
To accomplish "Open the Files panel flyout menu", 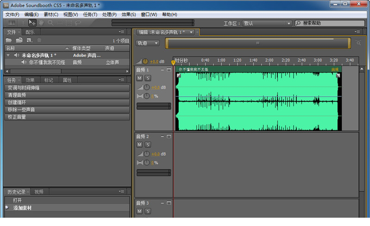I will click(x=121, y=31).
